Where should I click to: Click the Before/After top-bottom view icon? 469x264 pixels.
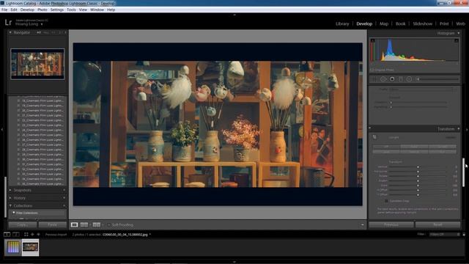coord(96,225)
